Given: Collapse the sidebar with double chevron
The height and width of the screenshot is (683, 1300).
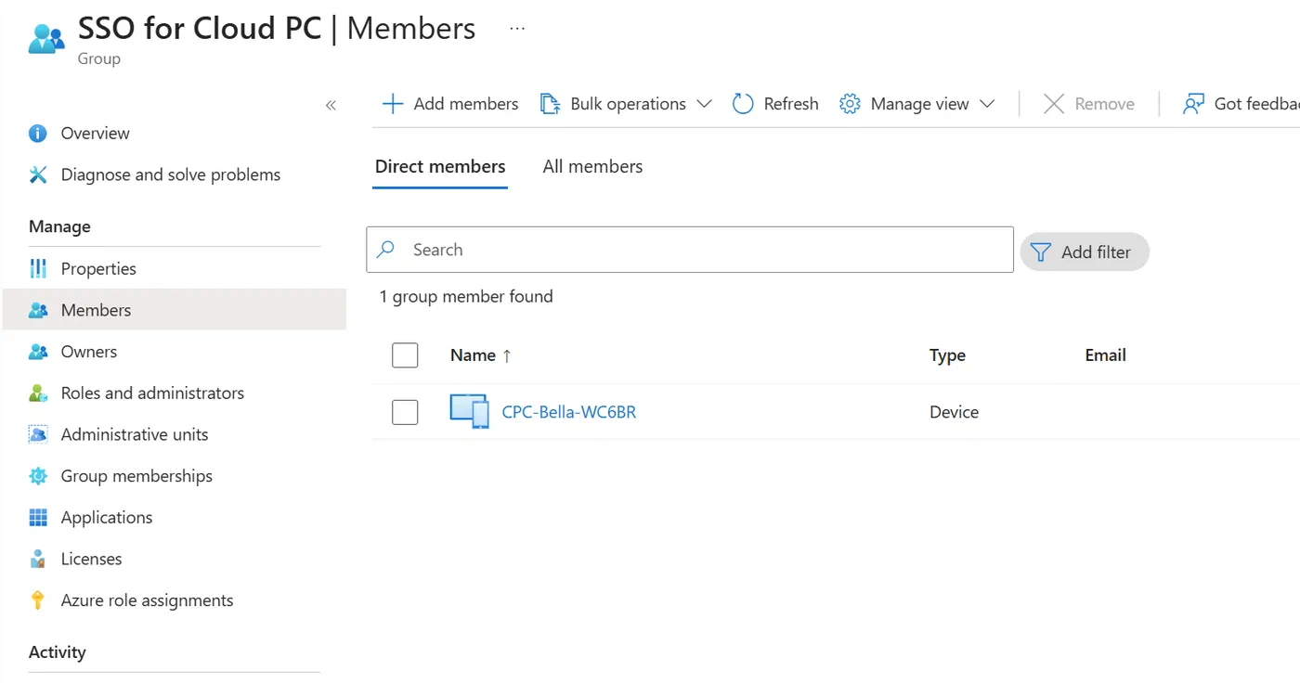Looking at the screenshot, I should coord(331,105).
